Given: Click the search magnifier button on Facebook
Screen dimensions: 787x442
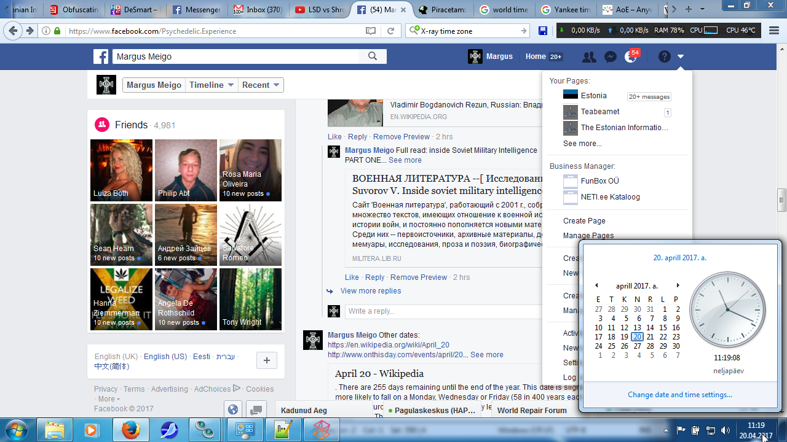Looking at the screenshot, I should 373,56.
